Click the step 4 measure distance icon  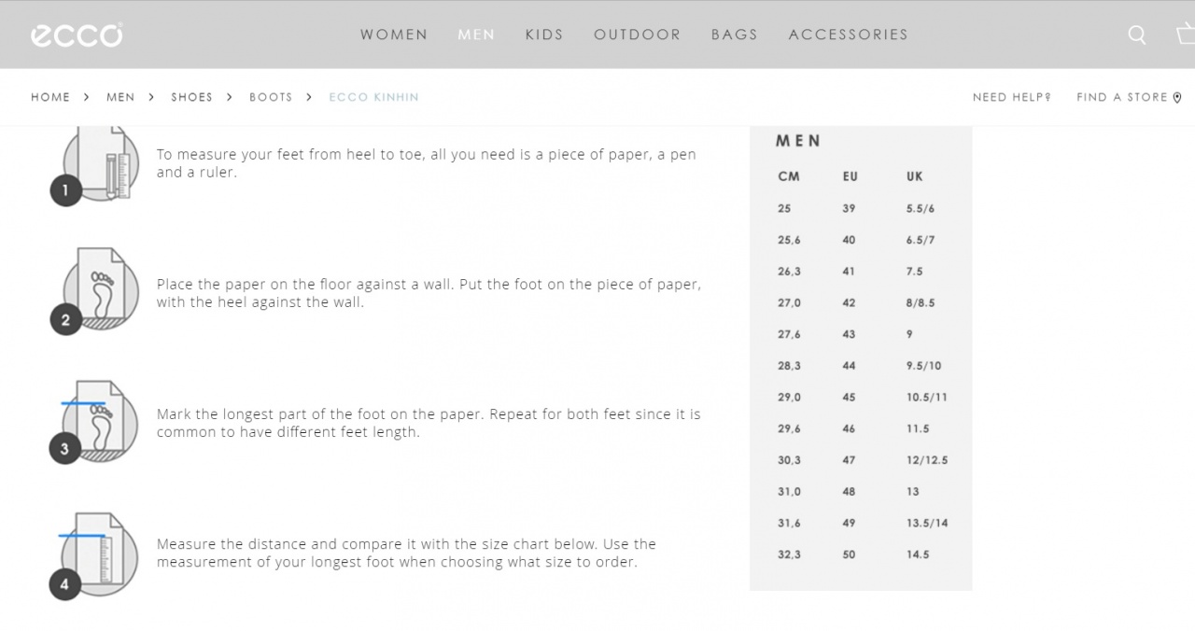pos(99,554)
